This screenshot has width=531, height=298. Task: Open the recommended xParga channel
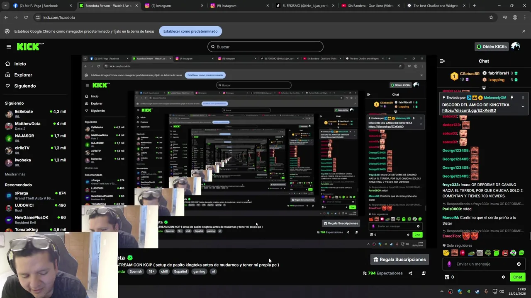point(35,195)
